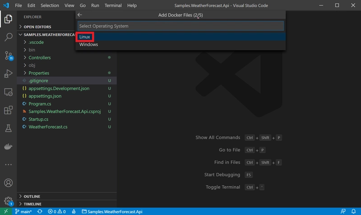
Task: Open the Help menu
Action: pos(132,5)
